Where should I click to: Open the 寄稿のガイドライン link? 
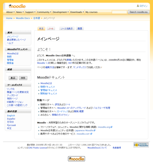point(61,115)
